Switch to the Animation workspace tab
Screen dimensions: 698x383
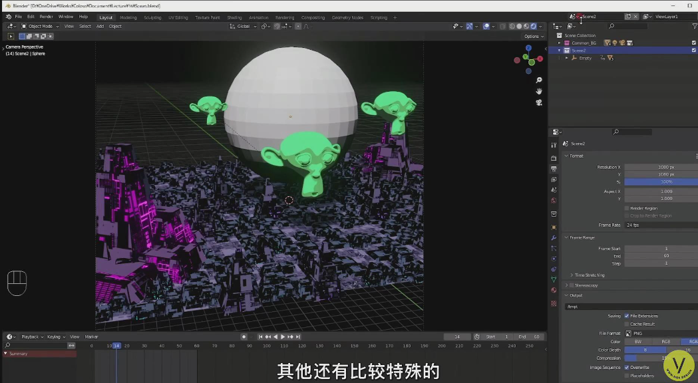click(x=259, y=18)
